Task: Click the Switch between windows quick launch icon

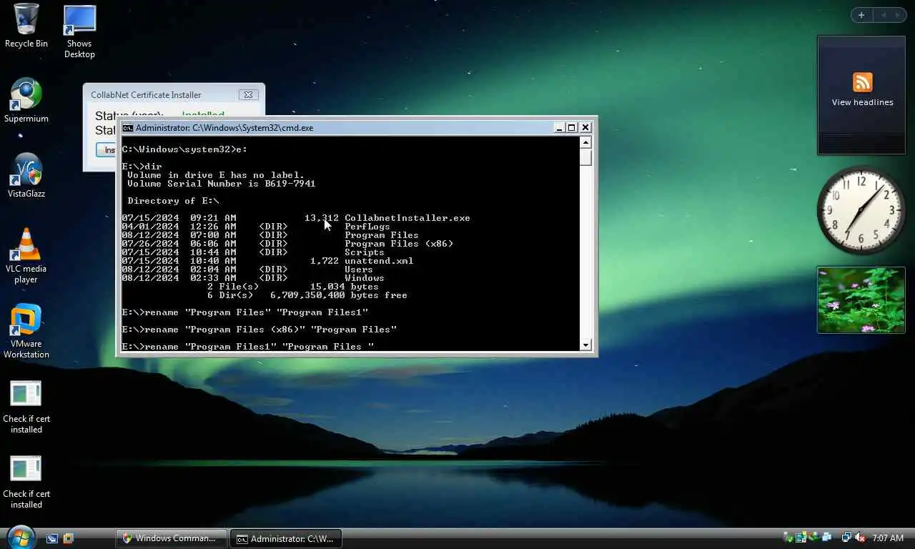Action: click(x=52, y=538)
